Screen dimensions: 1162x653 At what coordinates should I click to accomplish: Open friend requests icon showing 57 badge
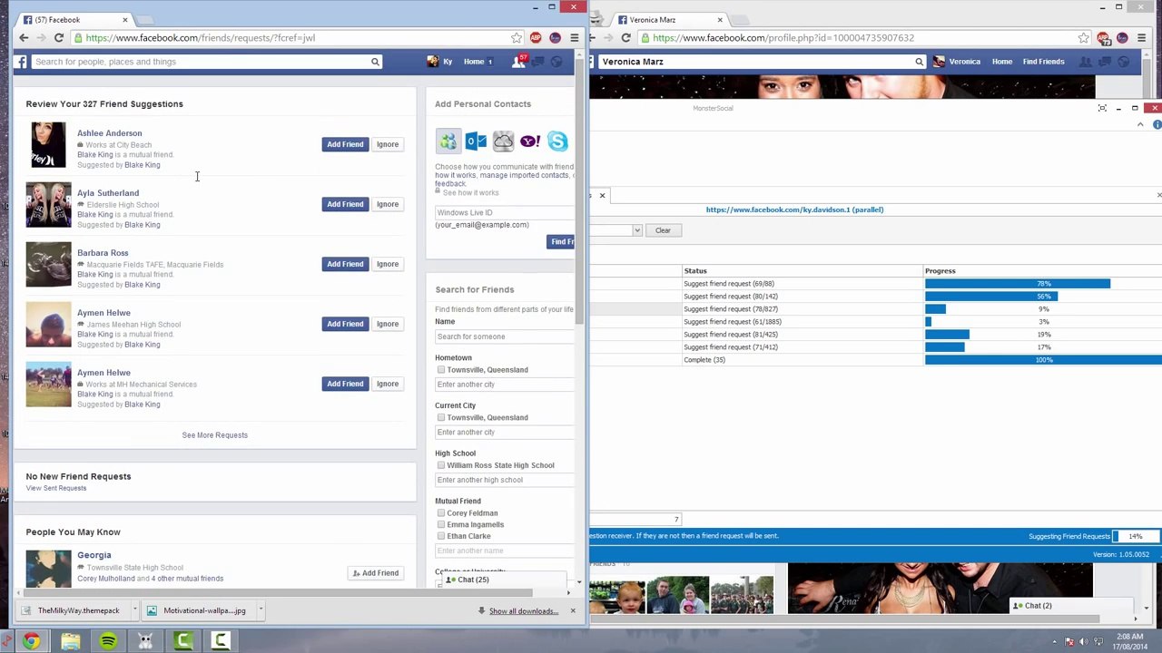pos(518,61)
